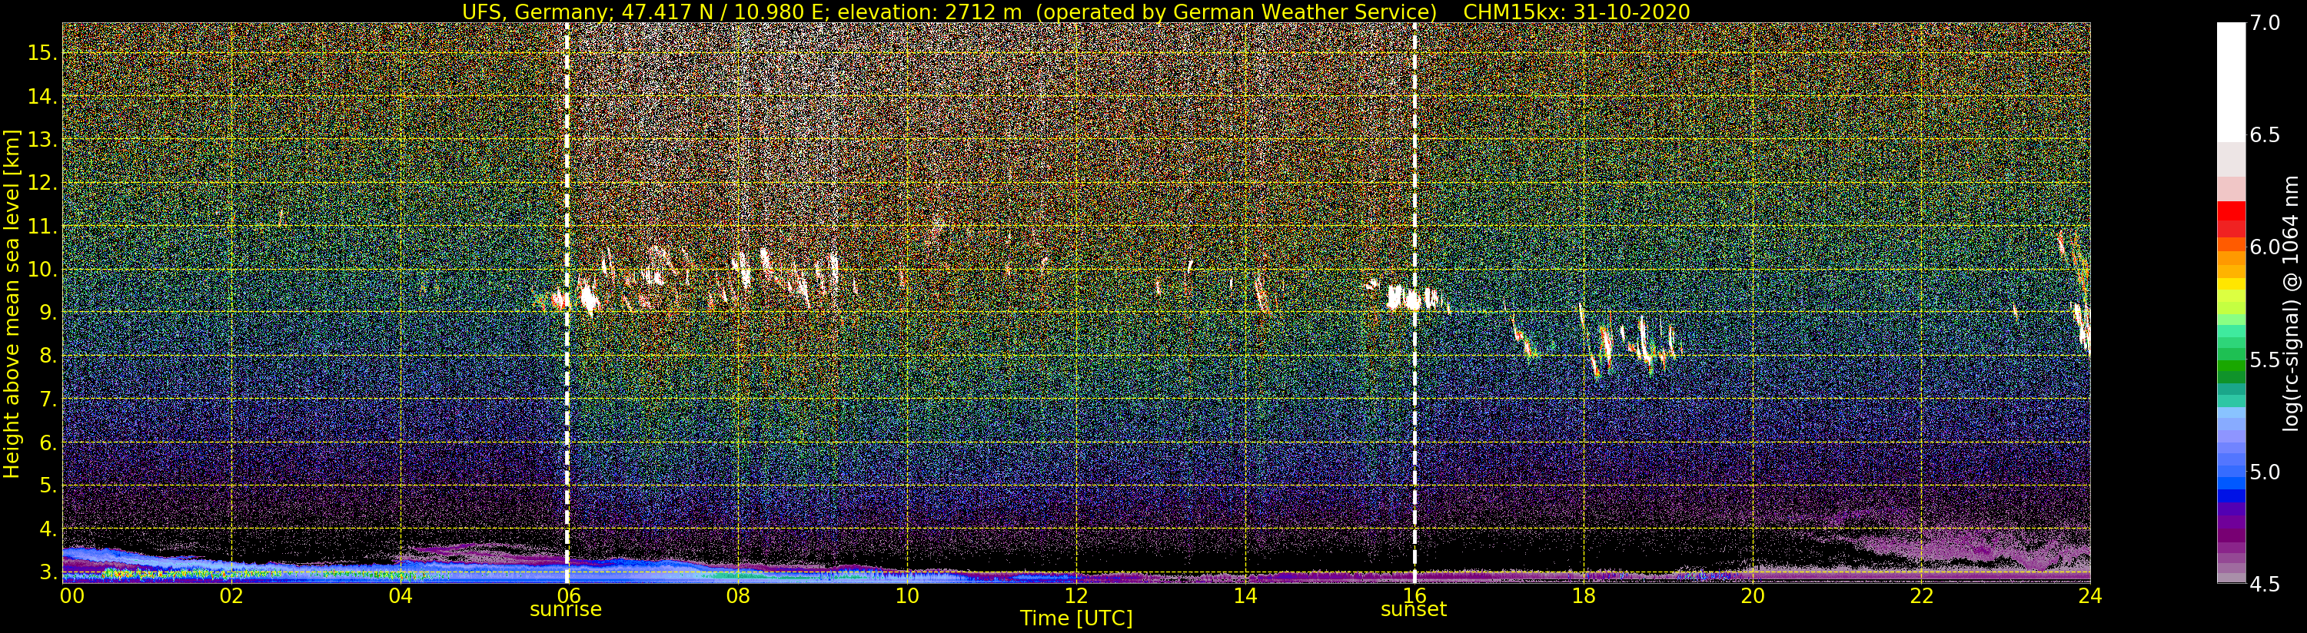Click height tick '8.' on the y-axis
Image resolution: width=2307 pixels, height=633 pixels.
pyautogui.click(x=48, y=356)
